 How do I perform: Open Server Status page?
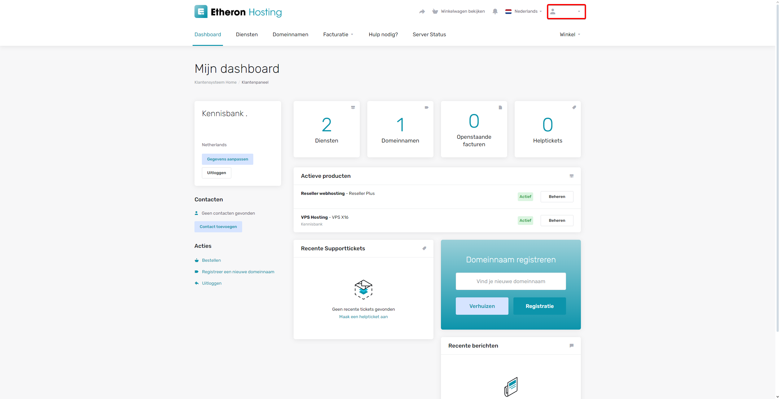429,35
